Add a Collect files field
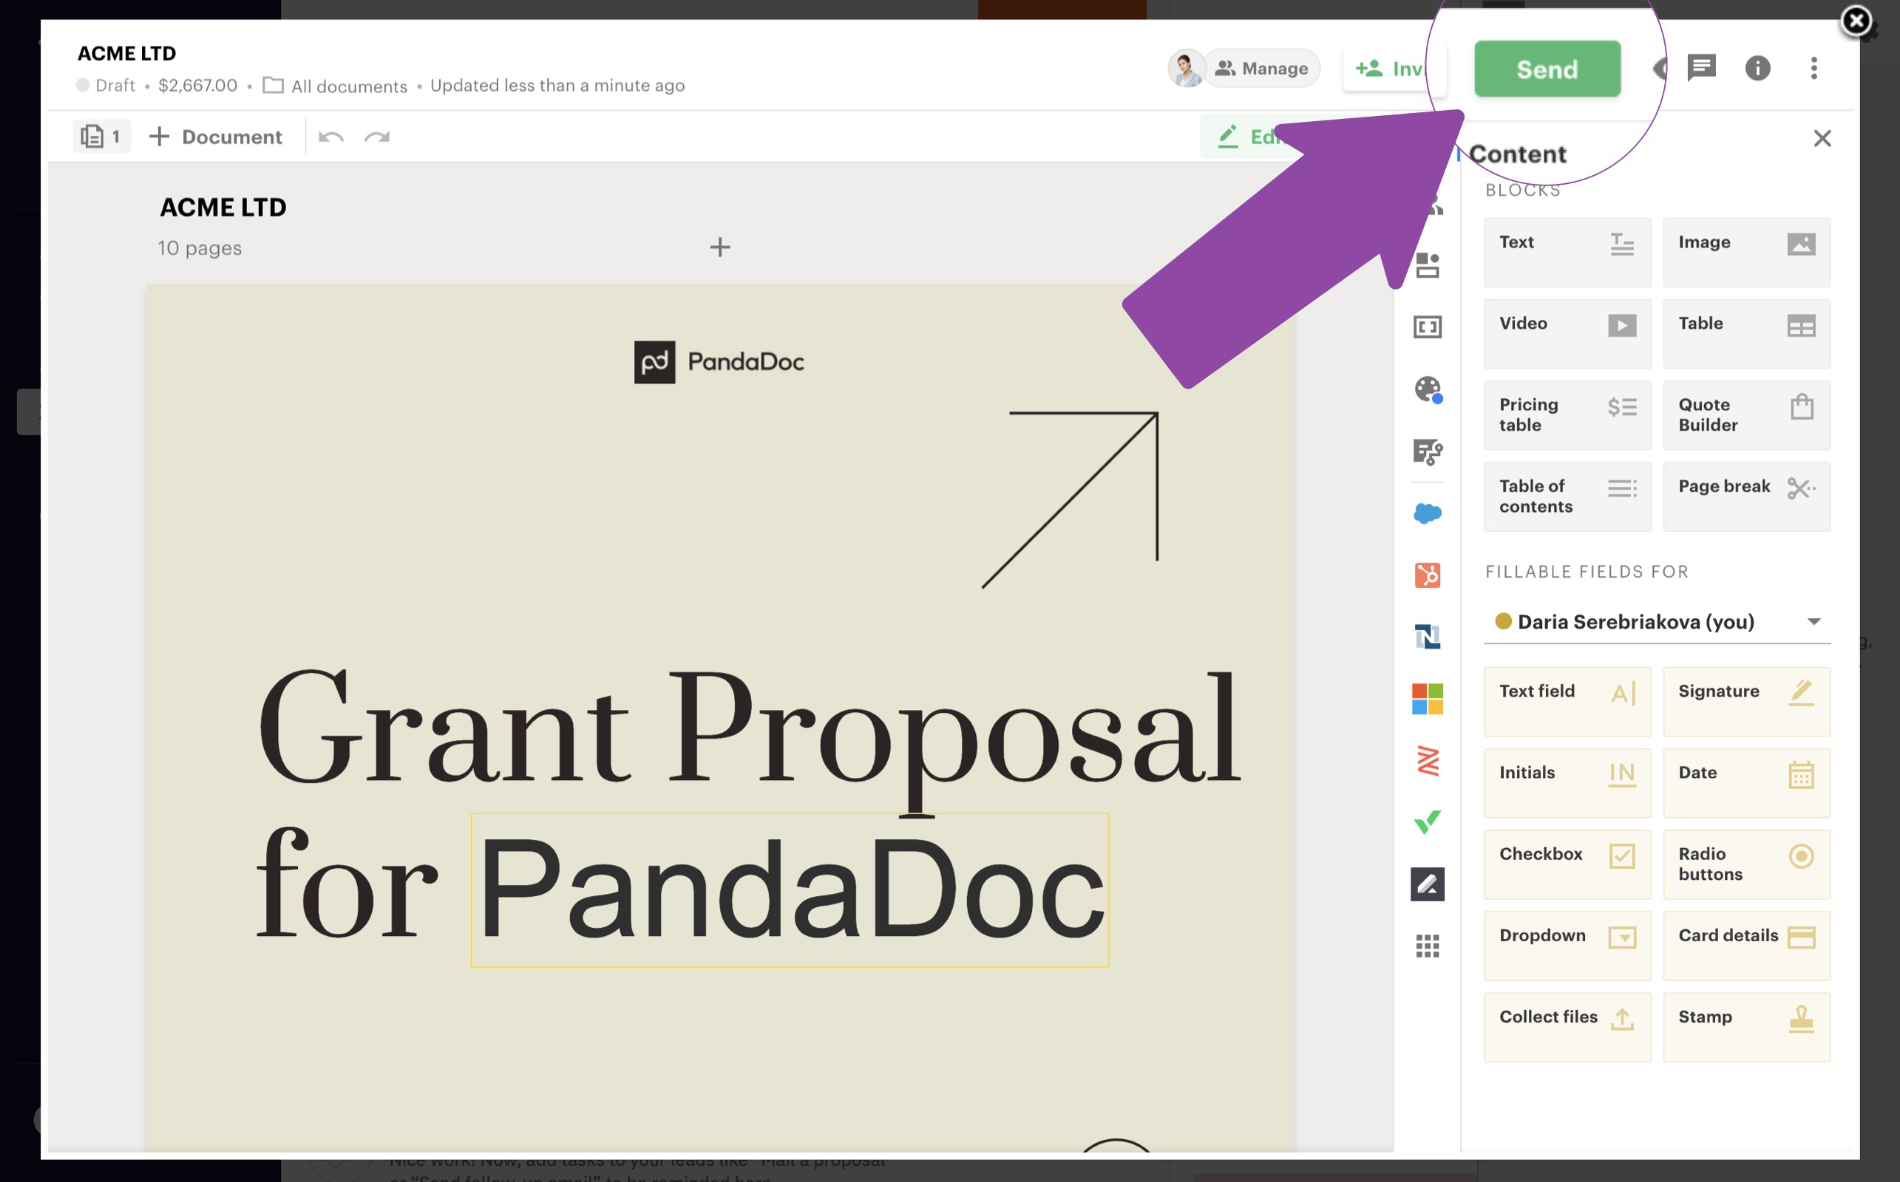 click(x=1567, y=1026)
